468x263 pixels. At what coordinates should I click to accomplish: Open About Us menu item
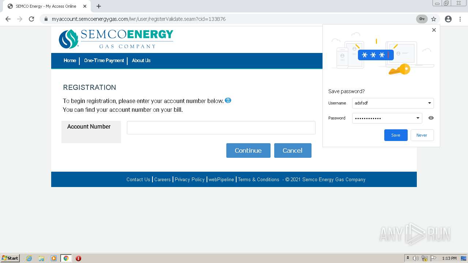(141, 60)
